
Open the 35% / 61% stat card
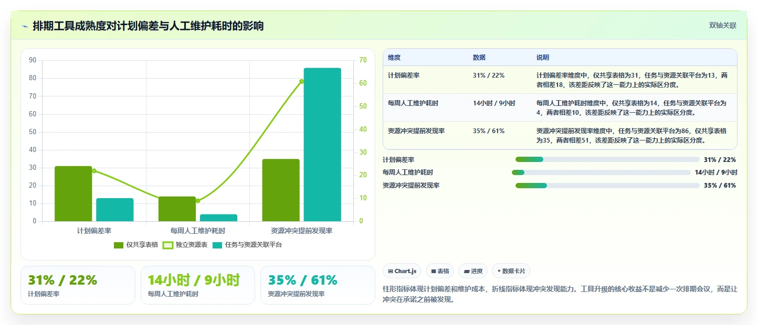click(318, 285)
